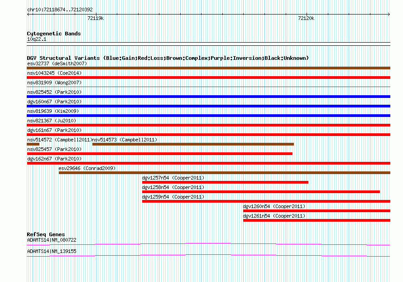Open the nsv514573 (Campbell2011) label
Screen dimensions: 403x282
coord(125,140)
